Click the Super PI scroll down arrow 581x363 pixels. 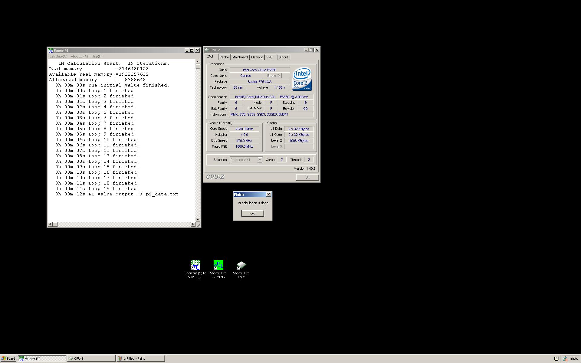(x=198, y=220)
